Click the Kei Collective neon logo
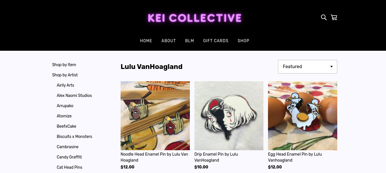Image resolution: width=386 pixels, height=173 pixels. point(195,18)
